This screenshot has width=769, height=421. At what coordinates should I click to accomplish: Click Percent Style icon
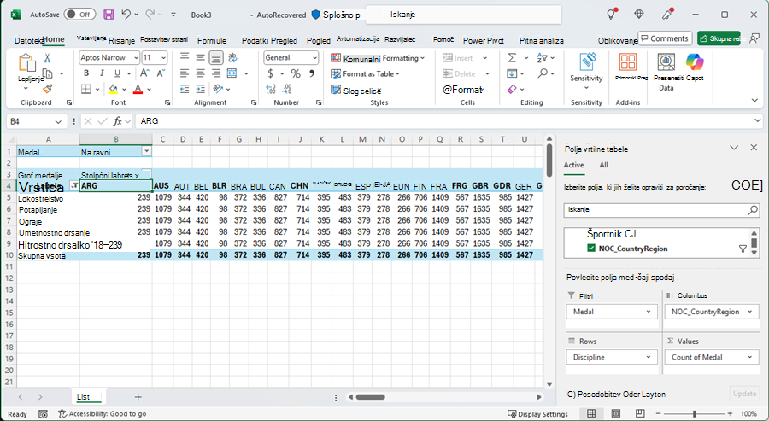[x=296, y=73]
